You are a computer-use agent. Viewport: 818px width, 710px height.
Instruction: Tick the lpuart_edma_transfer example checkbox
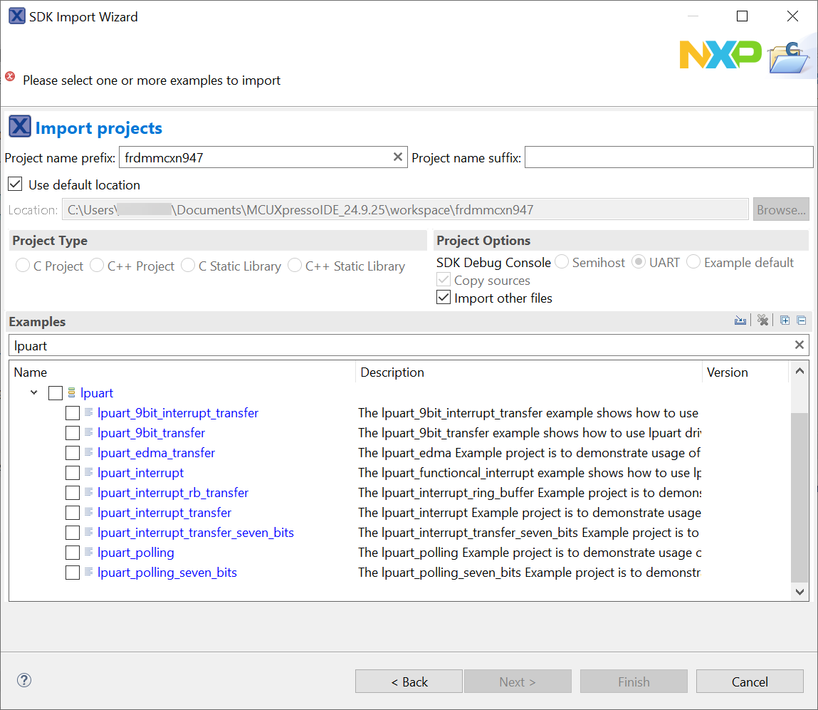pyautogui.click(x=73, y=453)
